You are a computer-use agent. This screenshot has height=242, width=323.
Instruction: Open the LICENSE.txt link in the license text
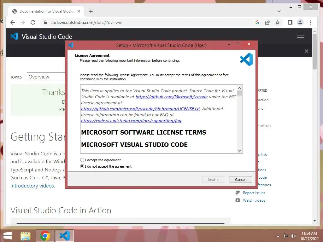pyautogui.click(x=140, y=109)
